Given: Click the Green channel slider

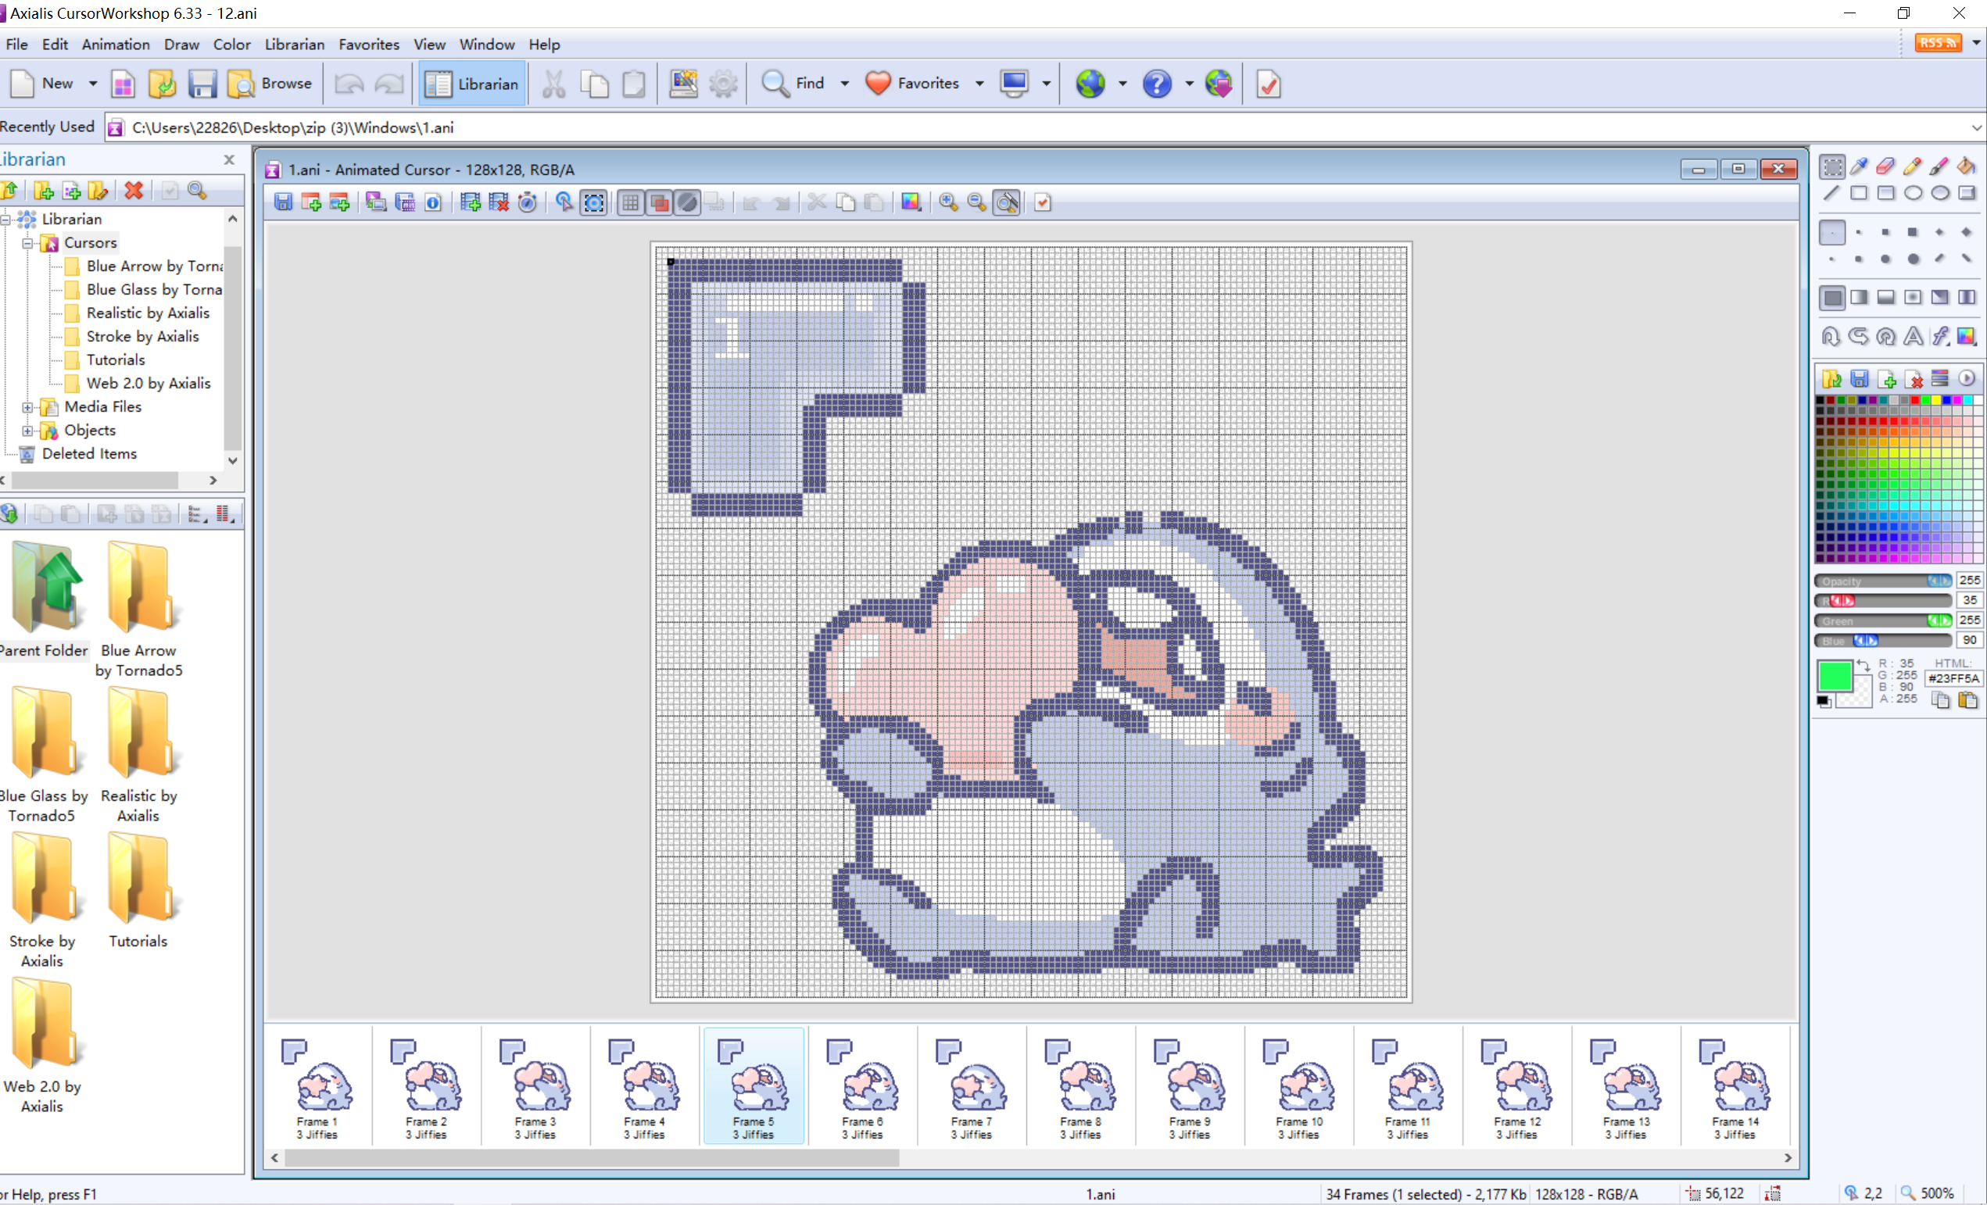Looking at the screenshot, I should pos(1883,620).
